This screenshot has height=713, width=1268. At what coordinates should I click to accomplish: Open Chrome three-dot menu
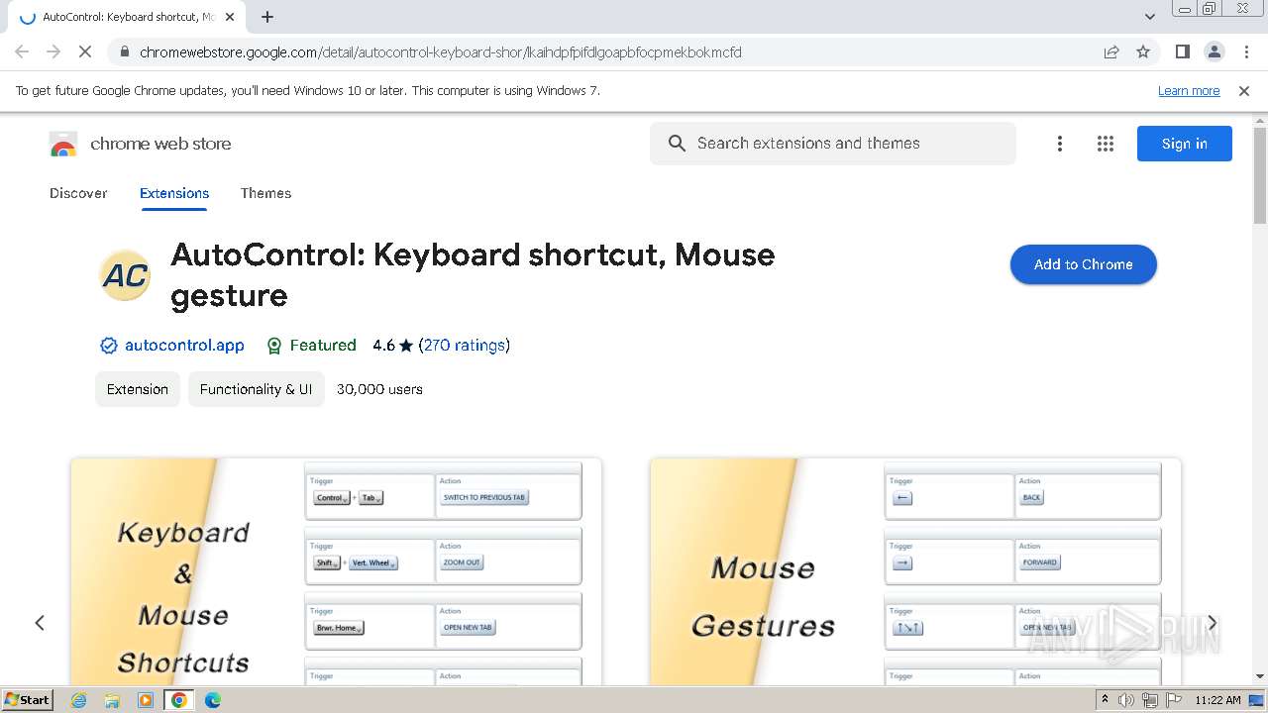pyautogui.click(x=1246, y=51)
